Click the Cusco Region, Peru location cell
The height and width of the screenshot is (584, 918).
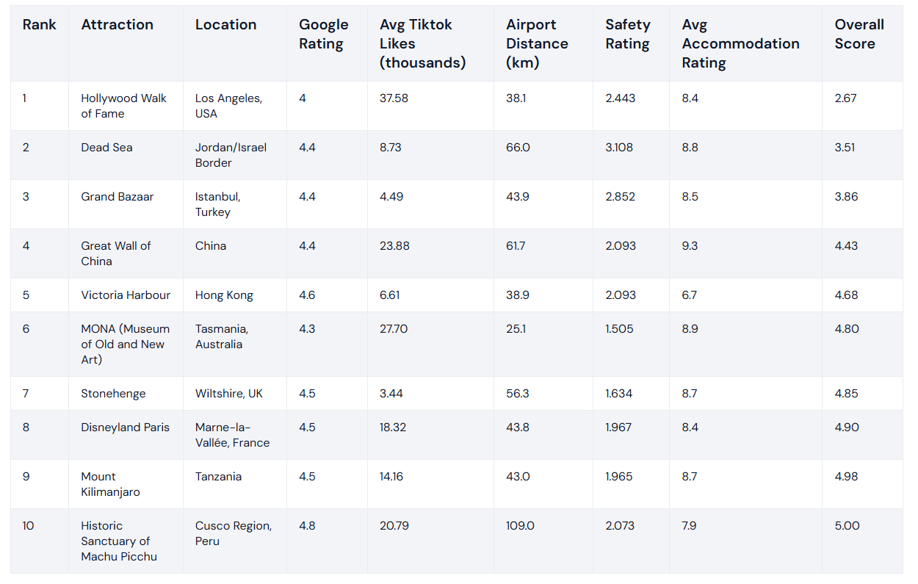coord(234,533)
